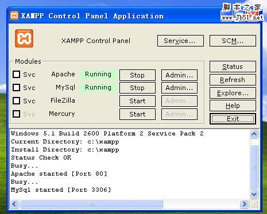Click the vertical scrollbar thumb in log
Image resolution: width=267 pixels, height=214 pixels.
point(254,166)
